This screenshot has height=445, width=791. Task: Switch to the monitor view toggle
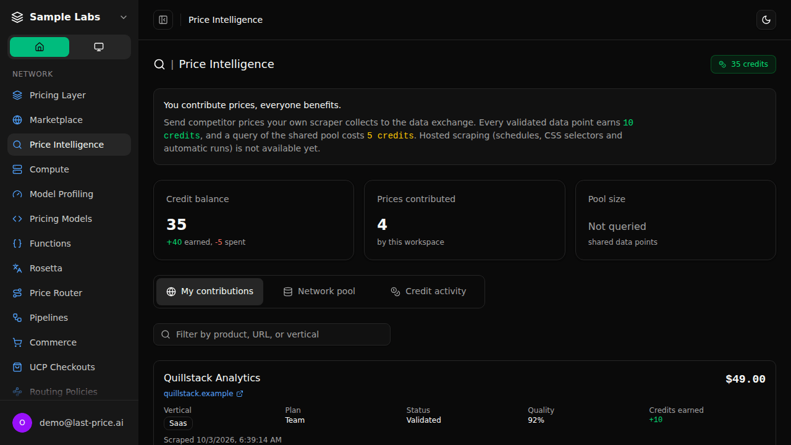pos(99,47)
